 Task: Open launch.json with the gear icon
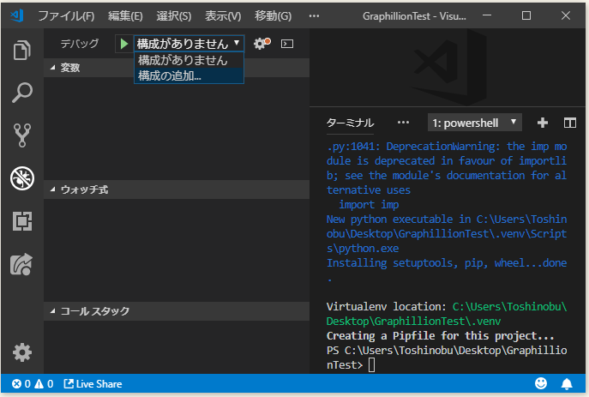tap(259, 43)
